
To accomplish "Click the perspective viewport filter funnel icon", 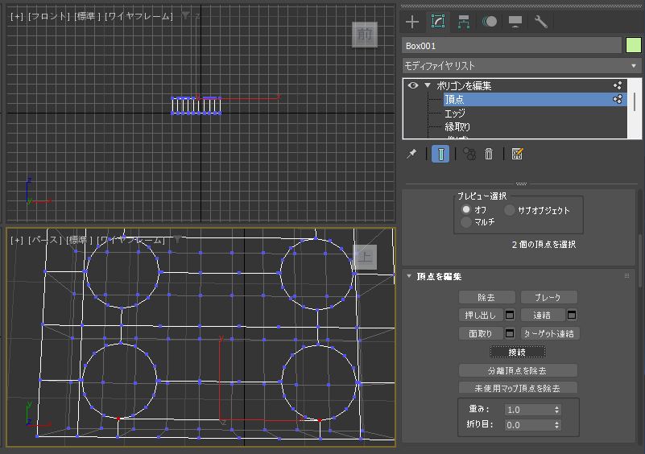I will 177,239.
